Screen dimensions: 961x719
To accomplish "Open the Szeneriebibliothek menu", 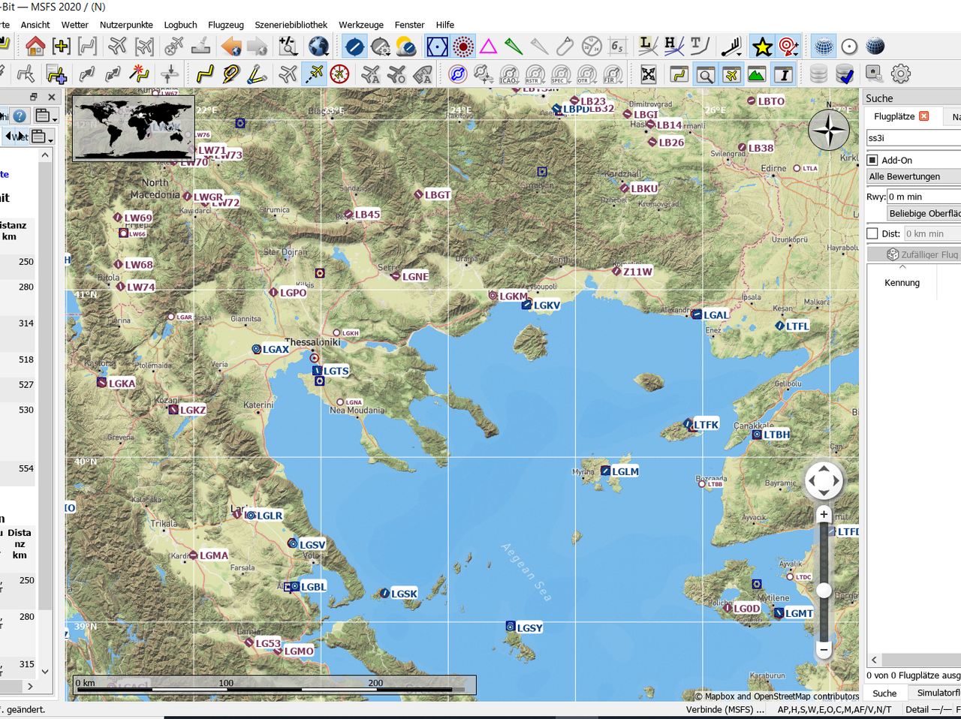I will [x=291, y=25].
